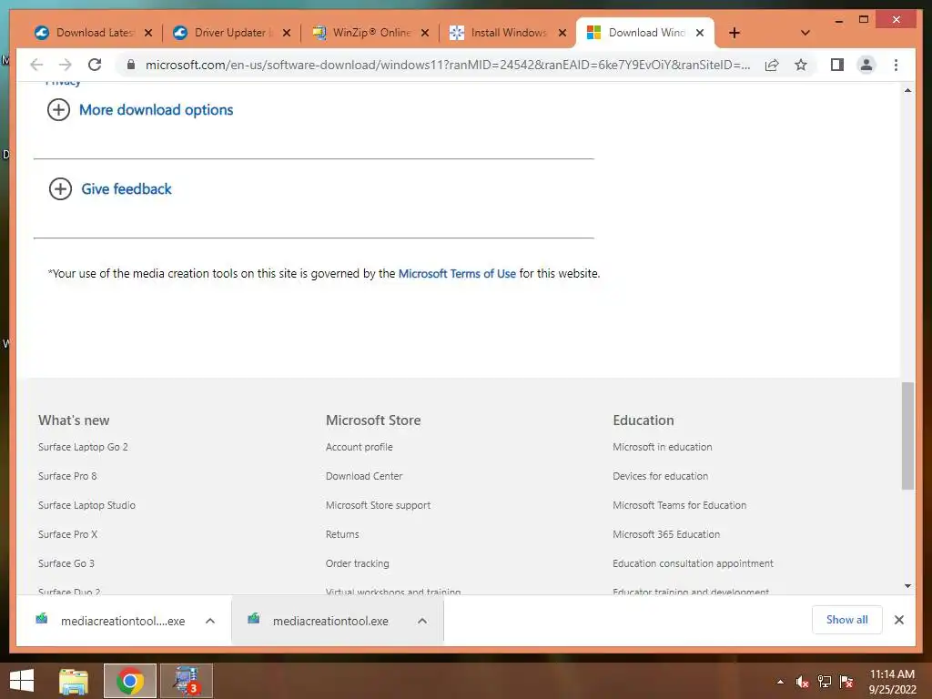Open the Microsoft 365 Education link
Image resolution: width=932 pixels, height=699 pixels.
click(666, 534)
